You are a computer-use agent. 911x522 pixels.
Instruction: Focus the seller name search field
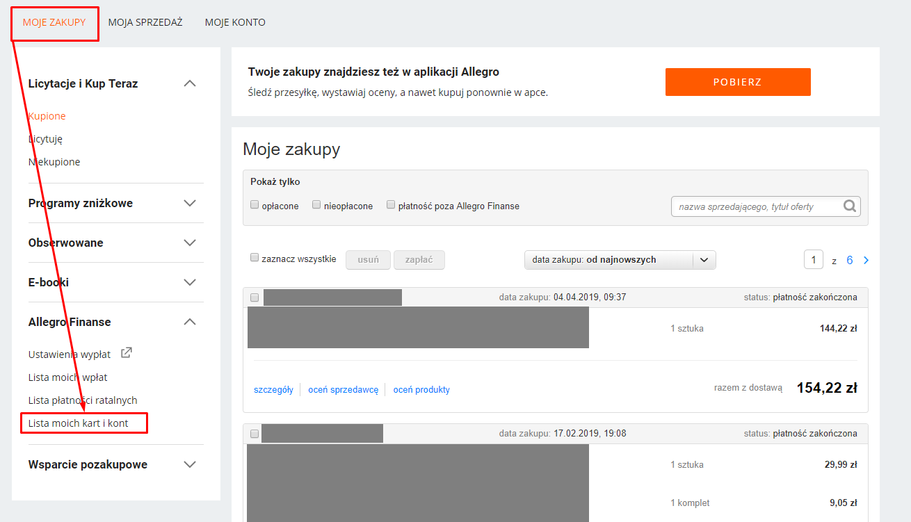pyautogui.click(x=758, y=206)
